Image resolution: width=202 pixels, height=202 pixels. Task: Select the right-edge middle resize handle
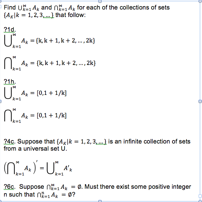200,101
